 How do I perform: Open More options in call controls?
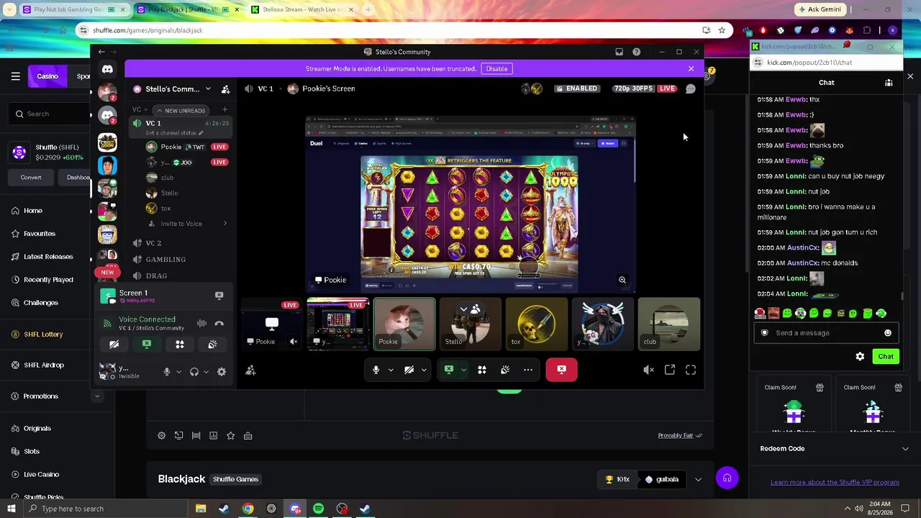point(528,370)
